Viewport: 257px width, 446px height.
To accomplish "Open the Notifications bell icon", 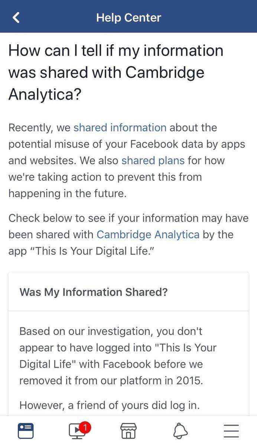I will [180, 431].
